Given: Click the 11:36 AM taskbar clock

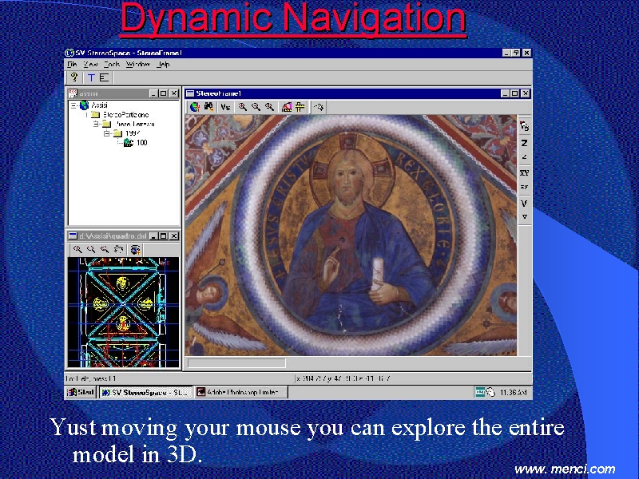Looking at the screenshot, I should click(x=513, y=392).
